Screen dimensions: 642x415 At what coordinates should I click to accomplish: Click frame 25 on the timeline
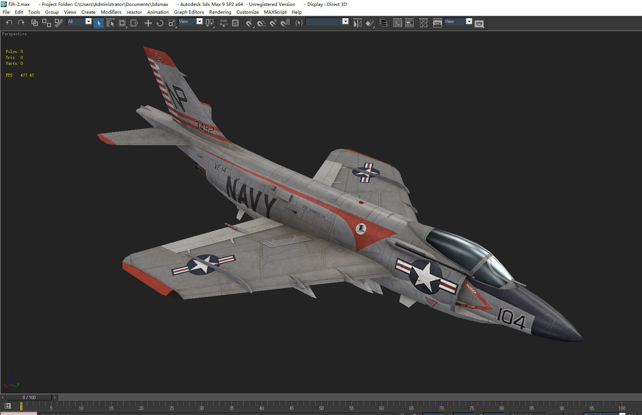point(171,408)
